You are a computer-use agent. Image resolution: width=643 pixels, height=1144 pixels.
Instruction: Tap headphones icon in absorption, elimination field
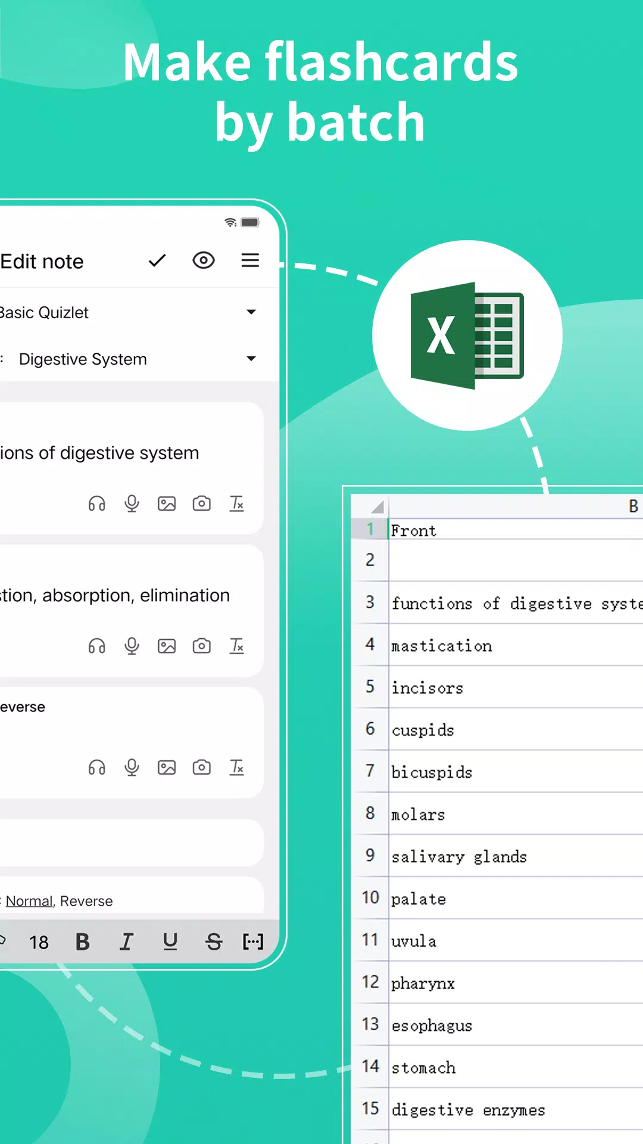pos(96,646)
